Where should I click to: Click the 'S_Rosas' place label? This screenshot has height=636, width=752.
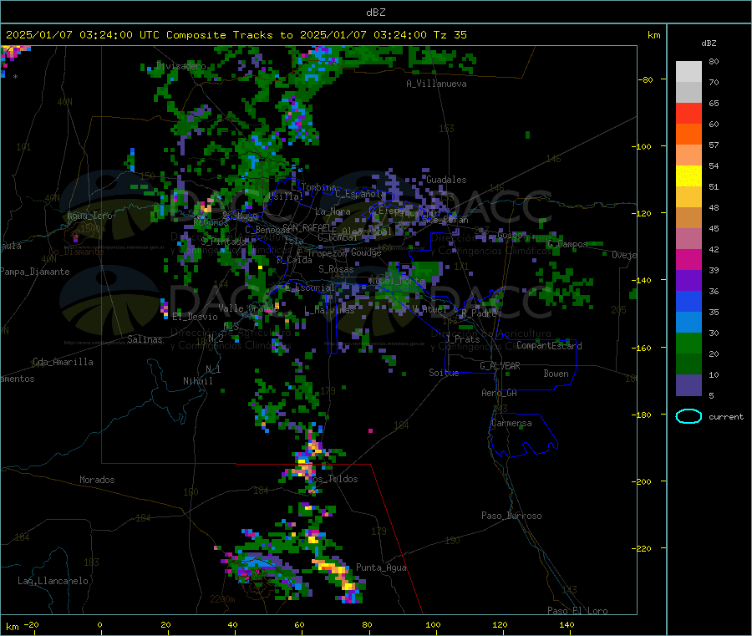click(x=336, y=270)
